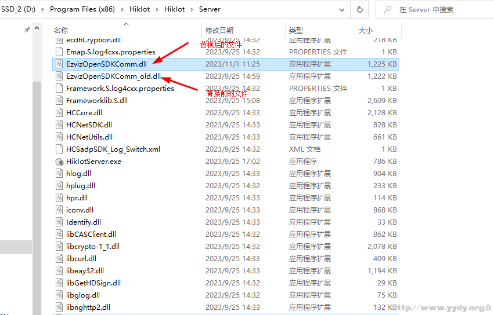Expand chevron after second HikIot breadcrumb

(x=192, y=9)
